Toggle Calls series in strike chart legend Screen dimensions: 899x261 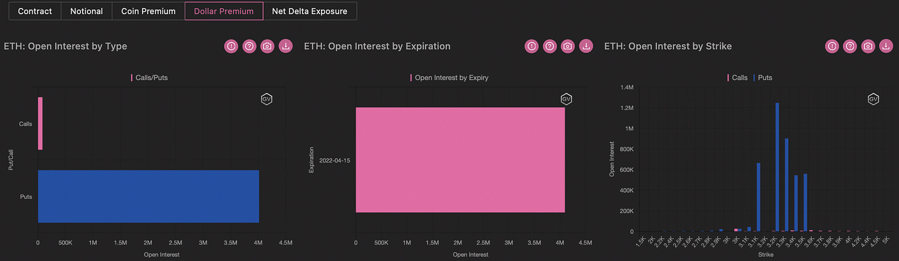(737, 78)
